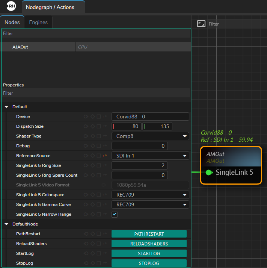Open the ReferenceSource SDI In 1 dropdown

point(150,156)
